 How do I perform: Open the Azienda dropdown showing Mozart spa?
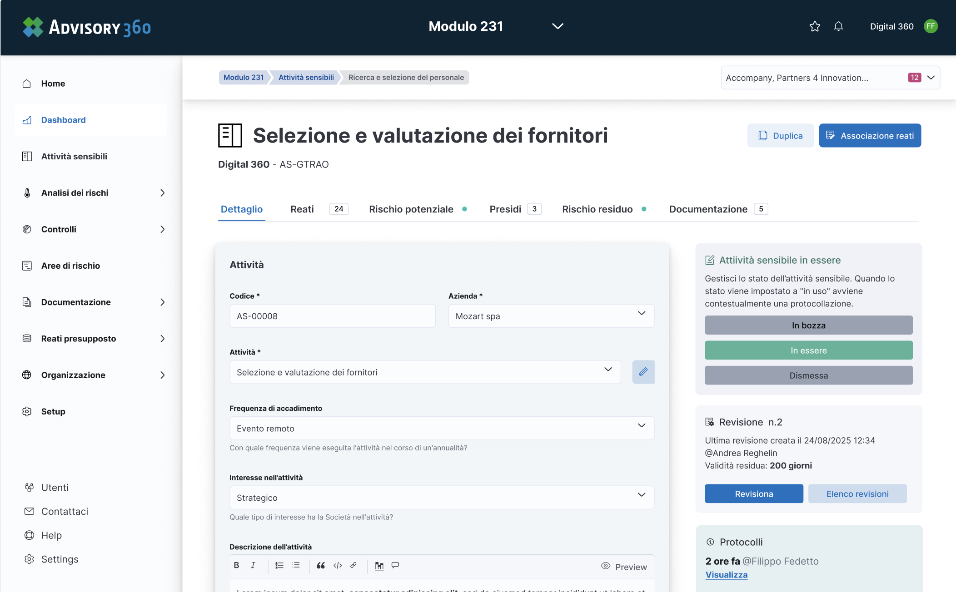click(x=551, y=316)
